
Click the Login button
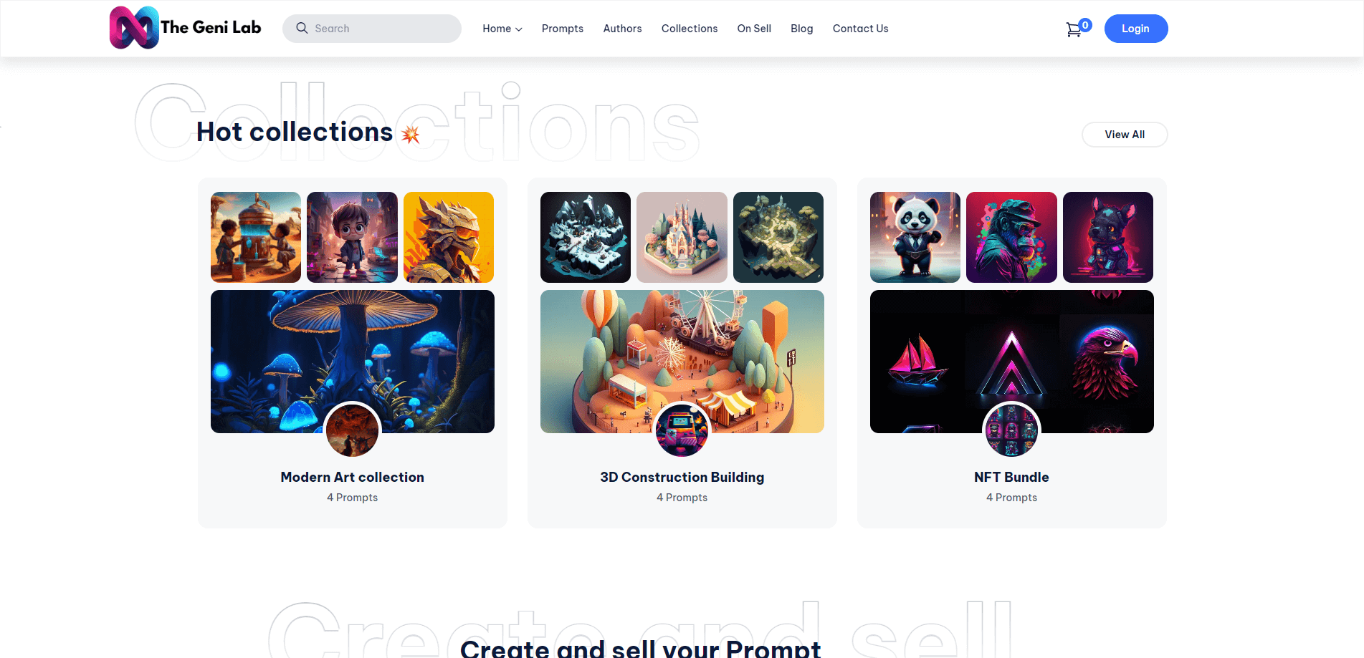tap(1136, 29)
